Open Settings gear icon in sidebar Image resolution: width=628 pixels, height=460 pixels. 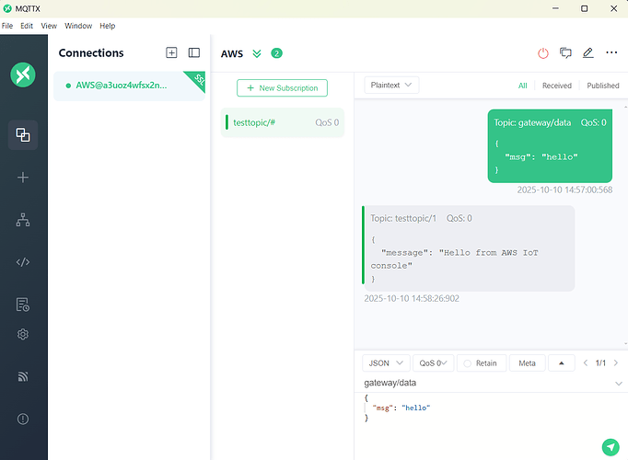pyautogui.click(x=23, y=334)
